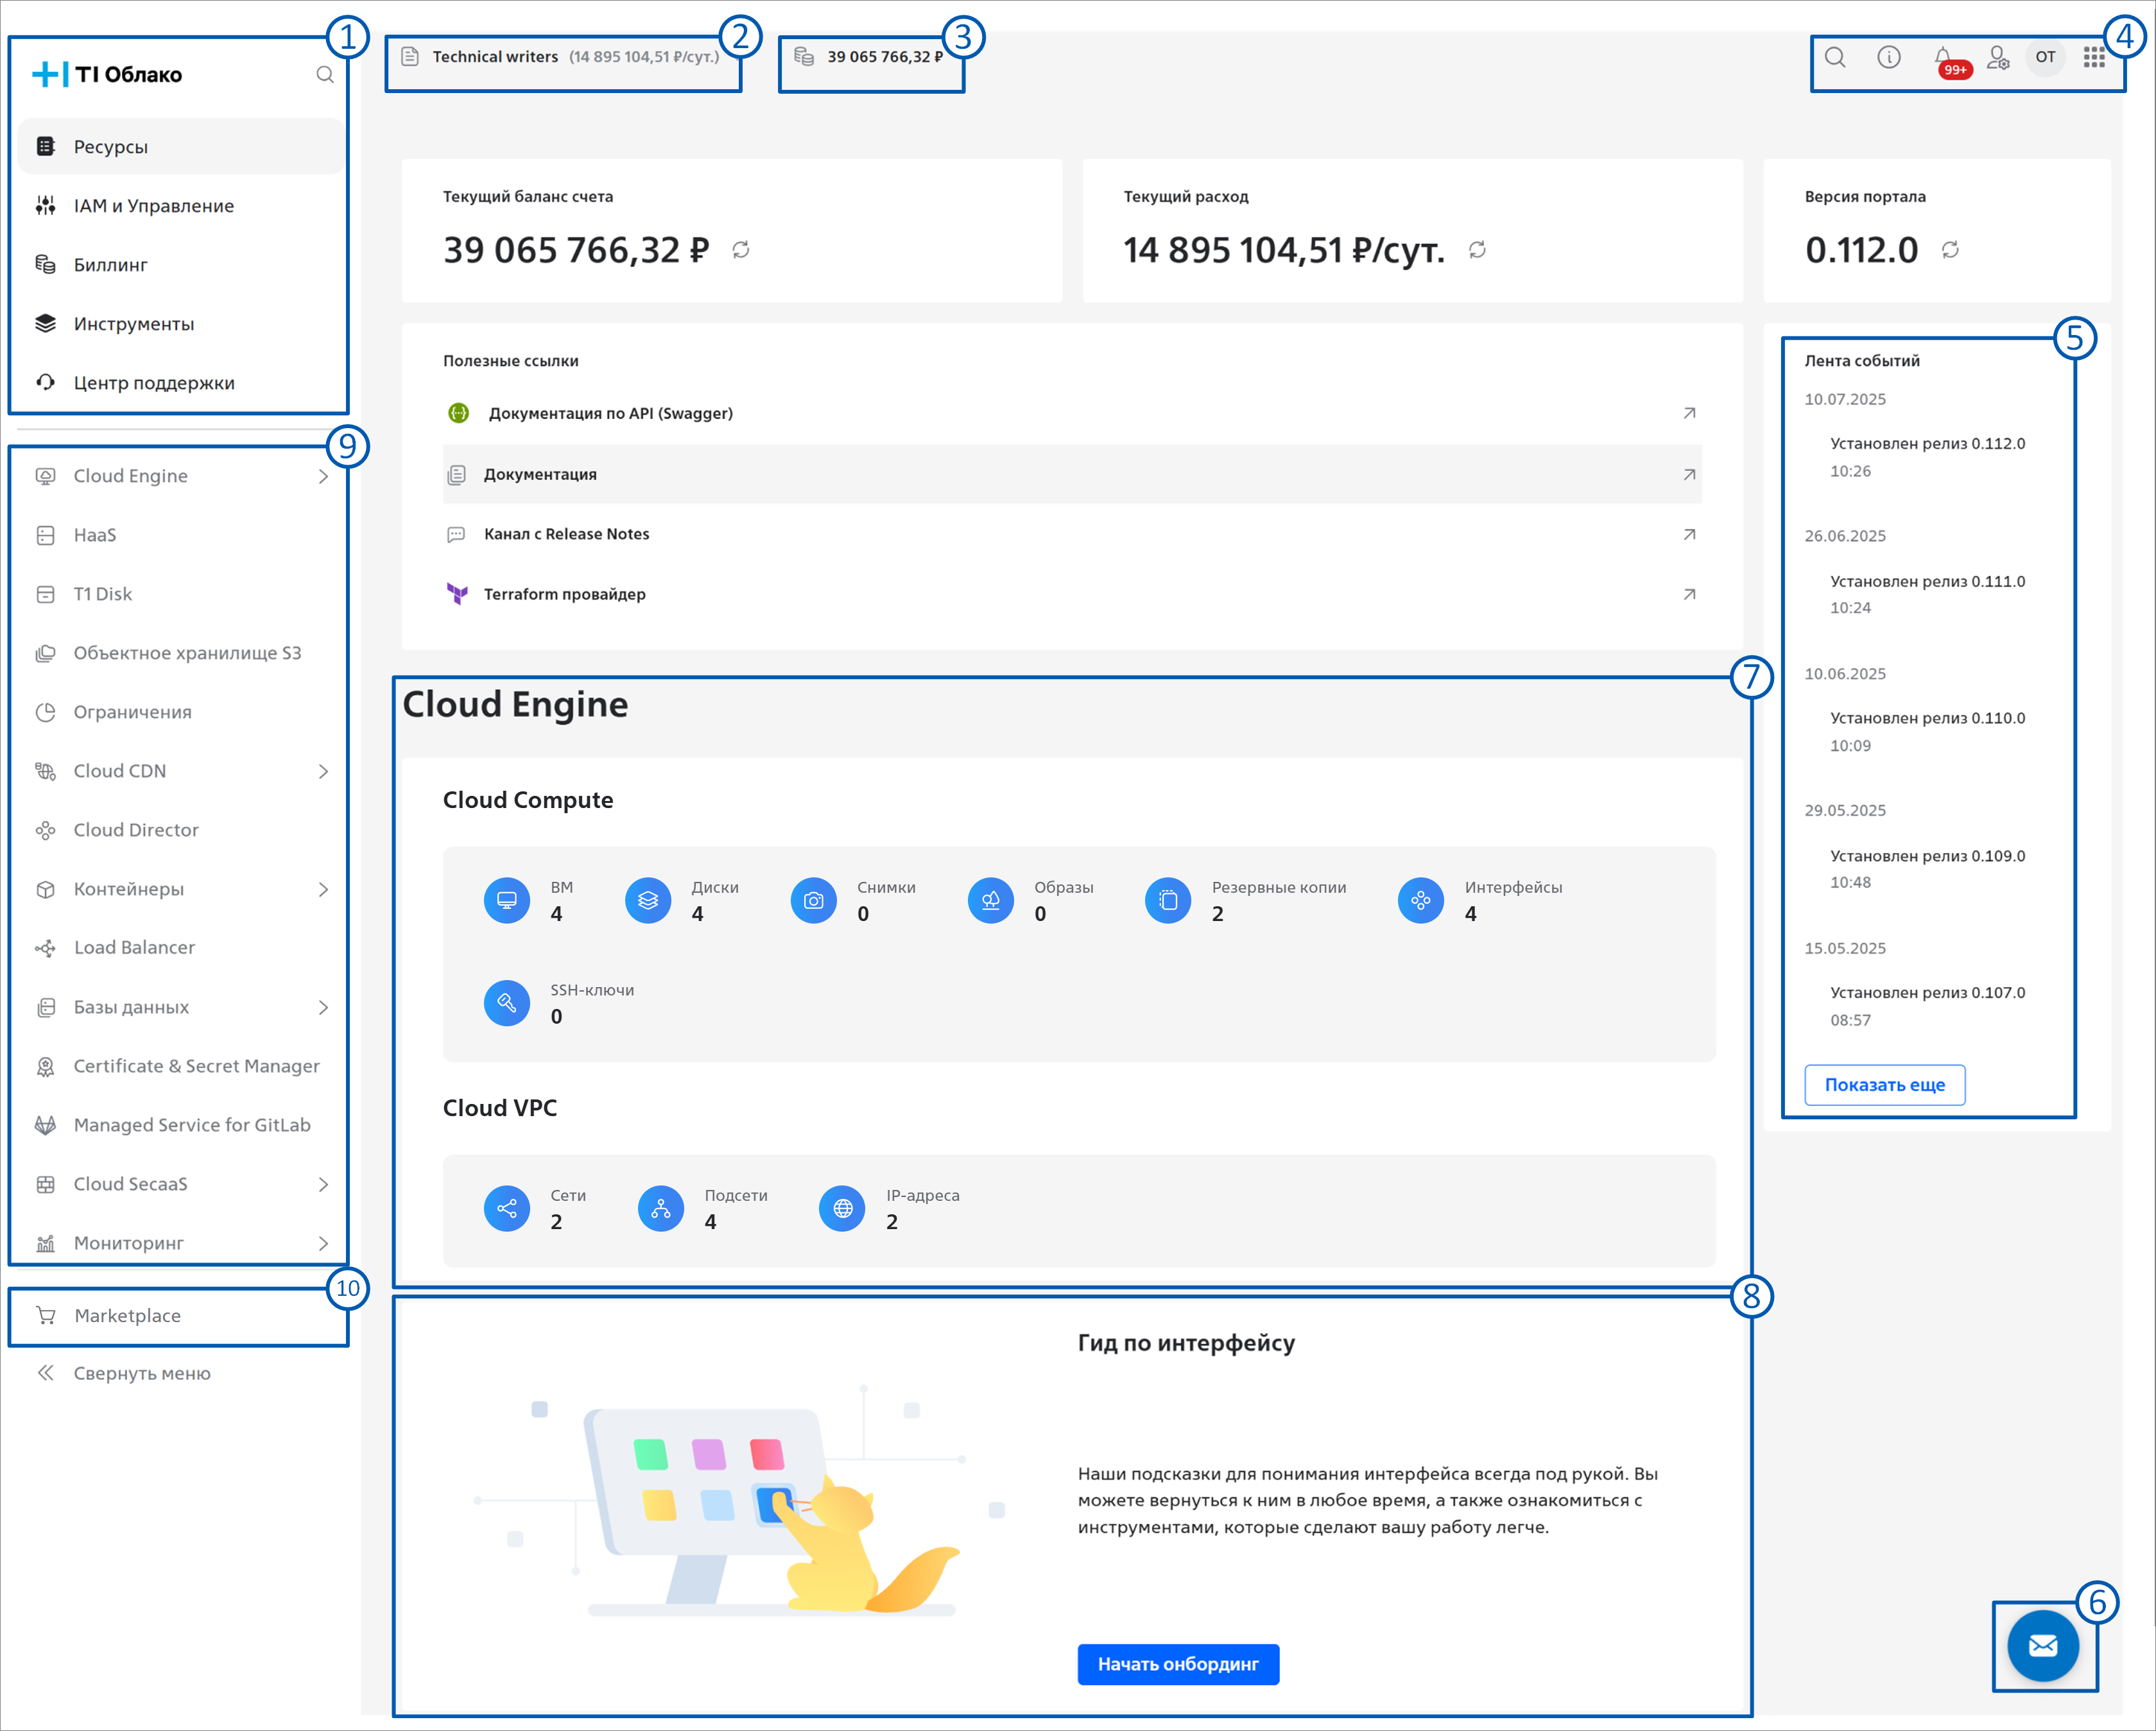Click the search magnifier in top bar

coord(1835,57)
